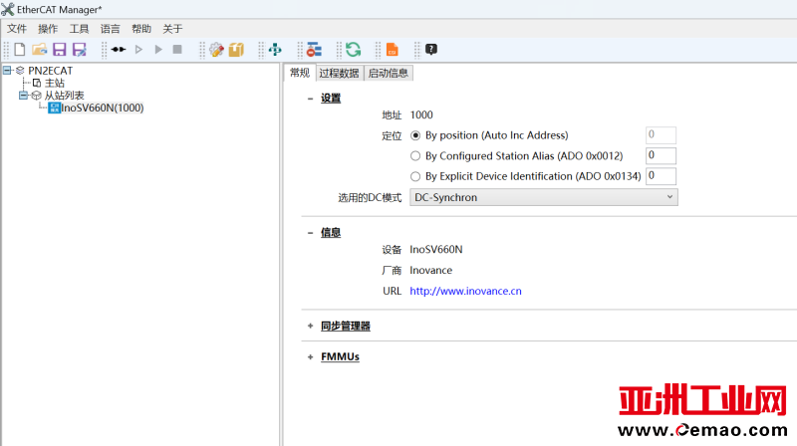Click the green refresh arrows icon
Viewport: 797px width, 446px height.
(354, 49)
